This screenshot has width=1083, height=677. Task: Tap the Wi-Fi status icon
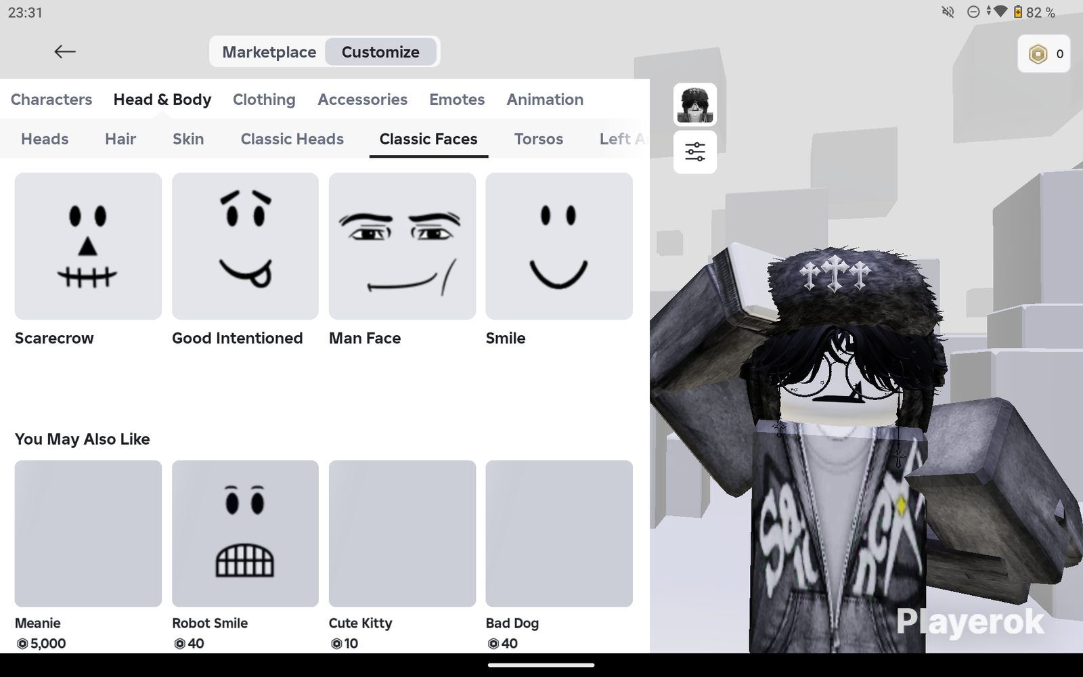999,12
